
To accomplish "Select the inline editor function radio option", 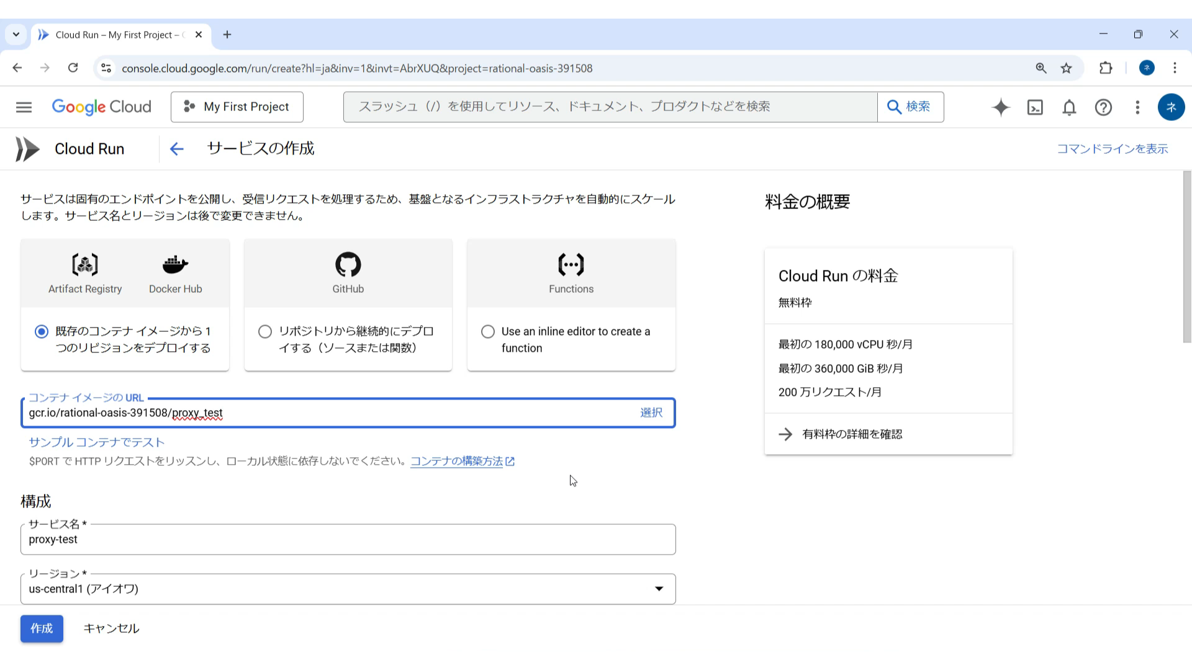I will (x=488, y=332).
